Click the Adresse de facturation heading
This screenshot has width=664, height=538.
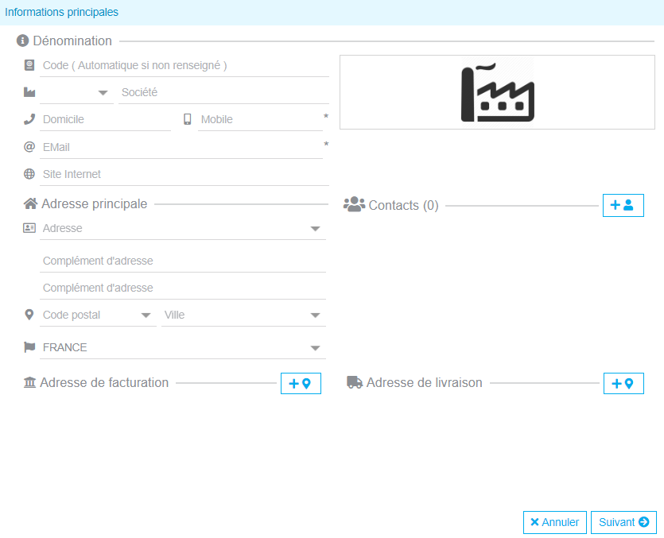tap(104, 383)
